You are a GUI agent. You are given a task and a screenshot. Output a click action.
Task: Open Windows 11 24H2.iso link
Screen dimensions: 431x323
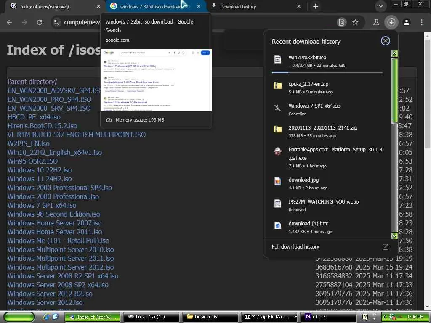pos(40,179)
